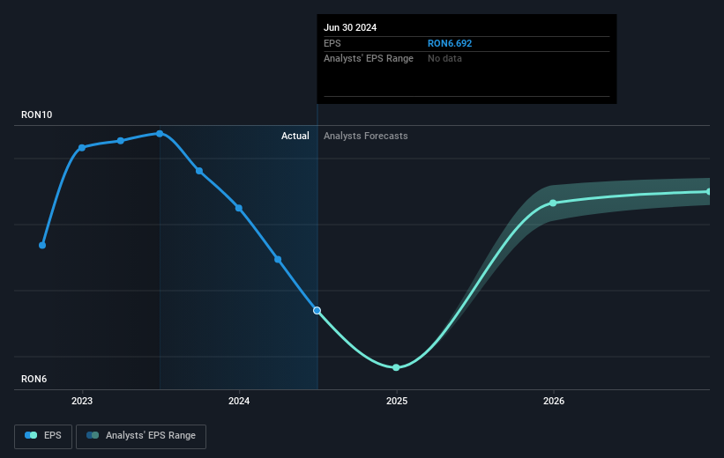Click the 'Jun 30 2024' tooltip date

(x=350, y=27)
